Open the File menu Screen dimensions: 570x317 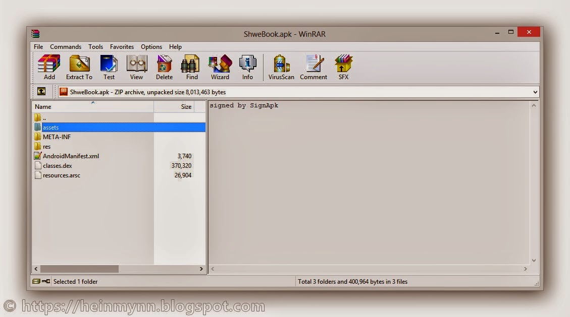(38, 47)
